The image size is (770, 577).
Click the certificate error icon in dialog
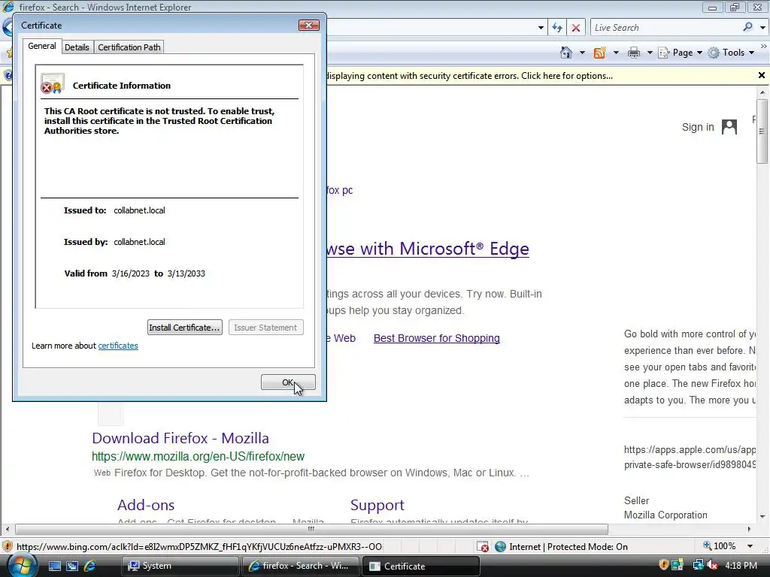[53, 84]
